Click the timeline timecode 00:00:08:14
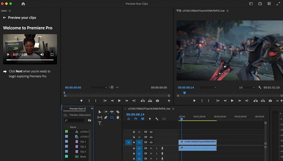 click(135, 115)
